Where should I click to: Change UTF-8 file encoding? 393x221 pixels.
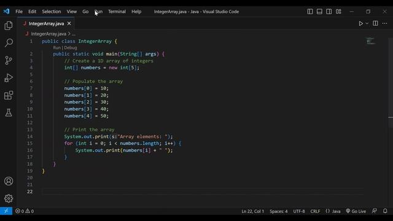[299, 211]
